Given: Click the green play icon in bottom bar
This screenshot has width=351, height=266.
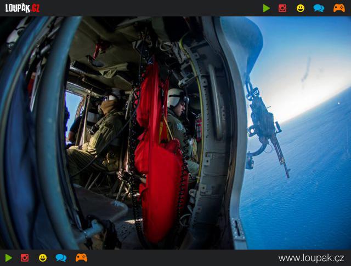Looking at the screenshot, I should (x=9, y=258).
